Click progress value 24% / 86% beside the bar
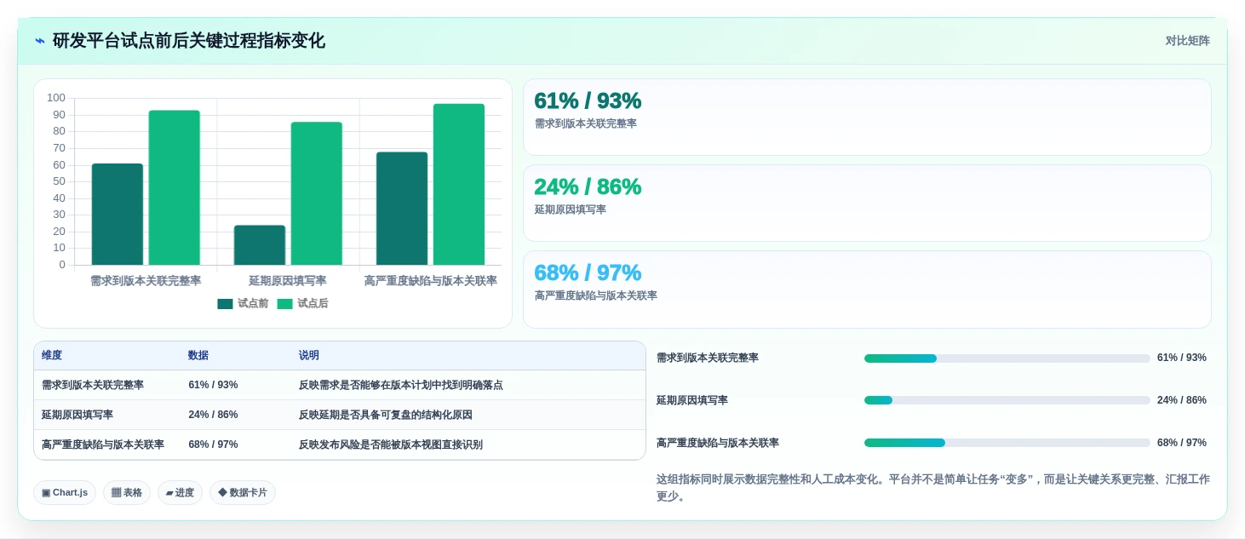1245x539 pixels. pos(1182,400)
